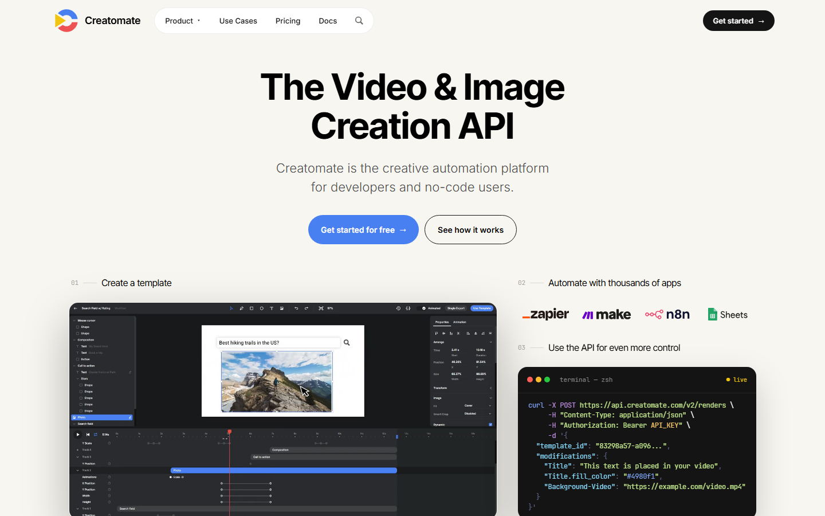Click the search magnifier in canvas preview
Screen dimensions: 825x516
pos(347,343)
